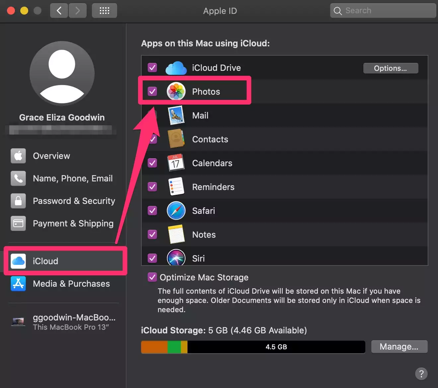Open help with the question mark button

click(421, 374)
